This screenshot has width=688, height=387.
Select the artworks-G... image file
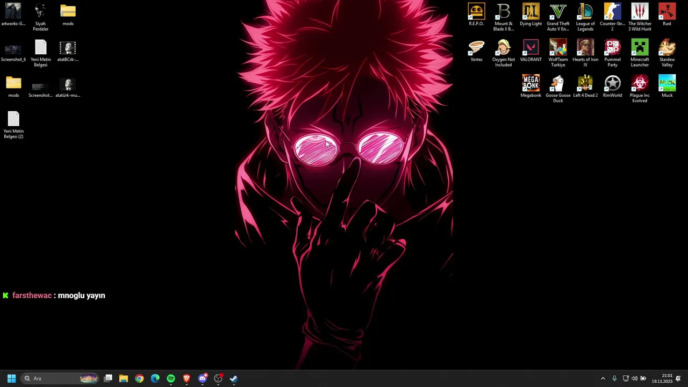point(13,15)
